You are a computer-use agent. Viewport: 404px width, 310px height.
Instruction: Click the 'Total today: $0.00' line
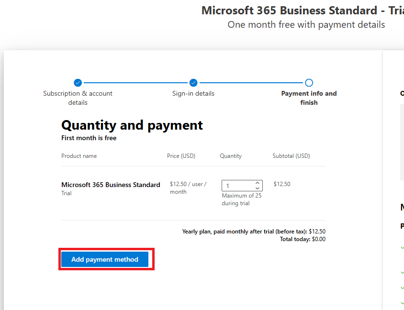[x=303, y=239]
